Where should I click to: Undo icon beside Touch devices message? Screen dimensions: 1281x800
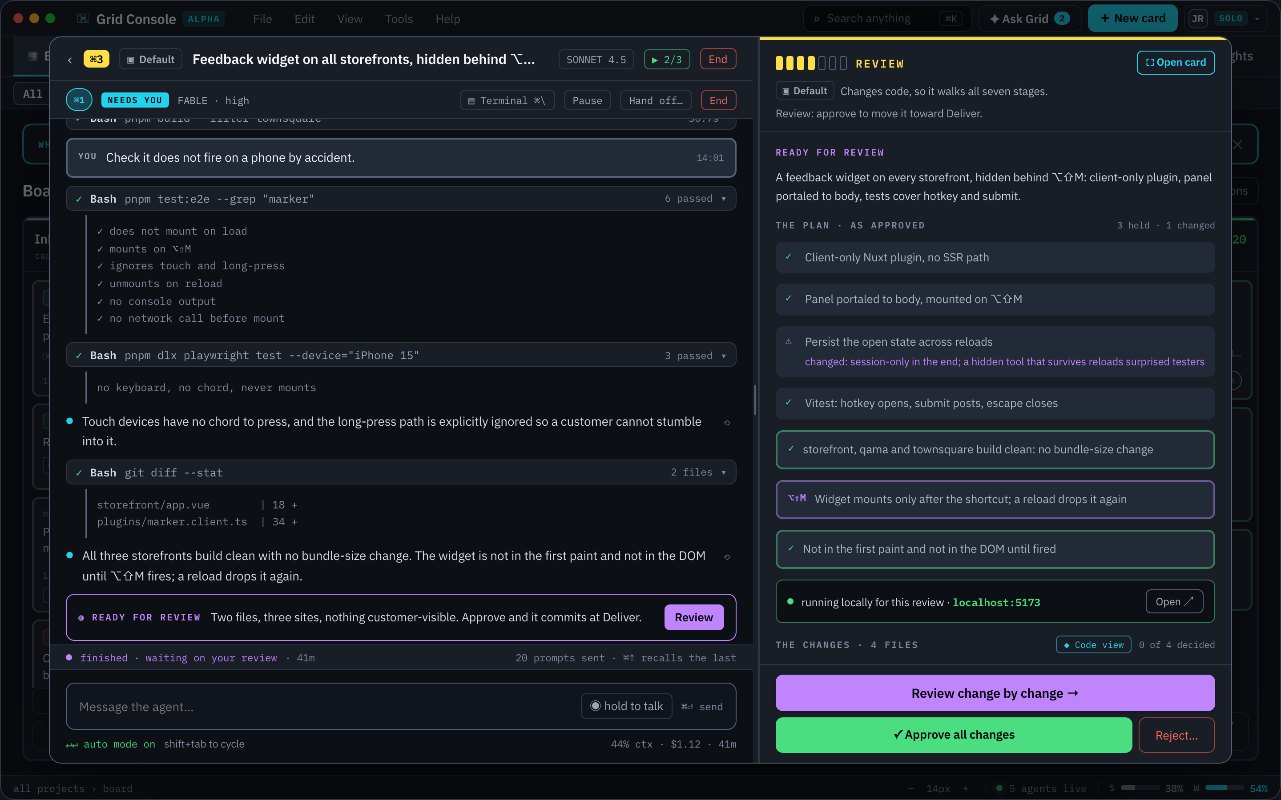pyautogui.click(x=727, y=422)
